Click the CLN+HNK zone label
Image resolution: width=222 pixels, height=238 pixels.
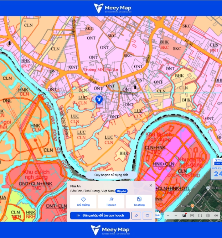[155, 148]
